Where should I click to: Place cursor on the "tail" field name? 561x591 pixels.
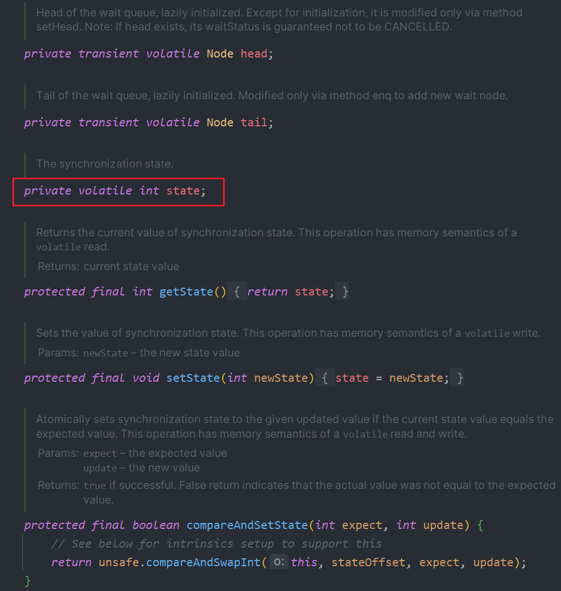point(253,122)
